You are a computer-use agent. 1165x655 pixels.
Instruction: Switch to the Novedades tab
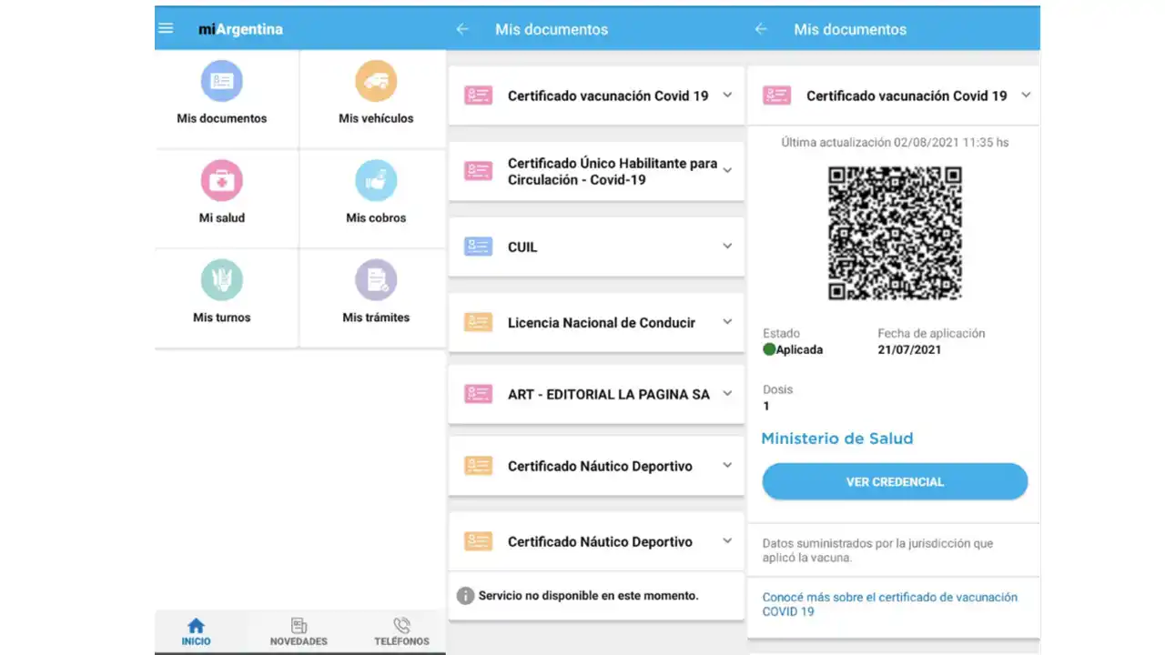pyautogui.click(x=299, y=631)
